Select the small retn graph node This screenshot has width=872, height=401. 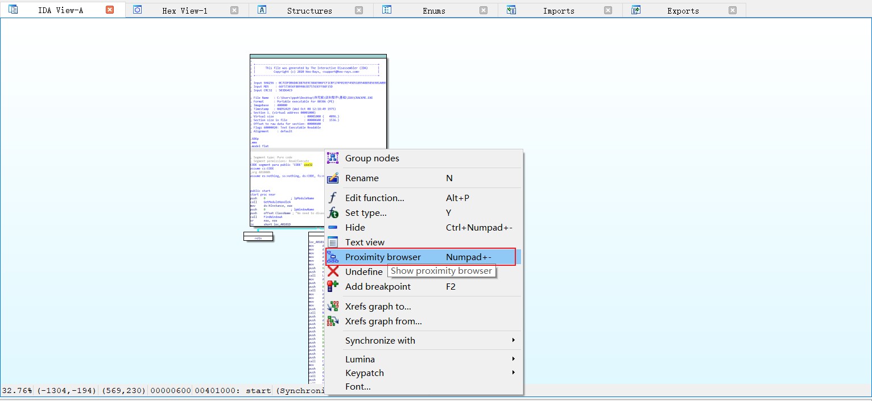pyautogui.click(x=258, y=237)
